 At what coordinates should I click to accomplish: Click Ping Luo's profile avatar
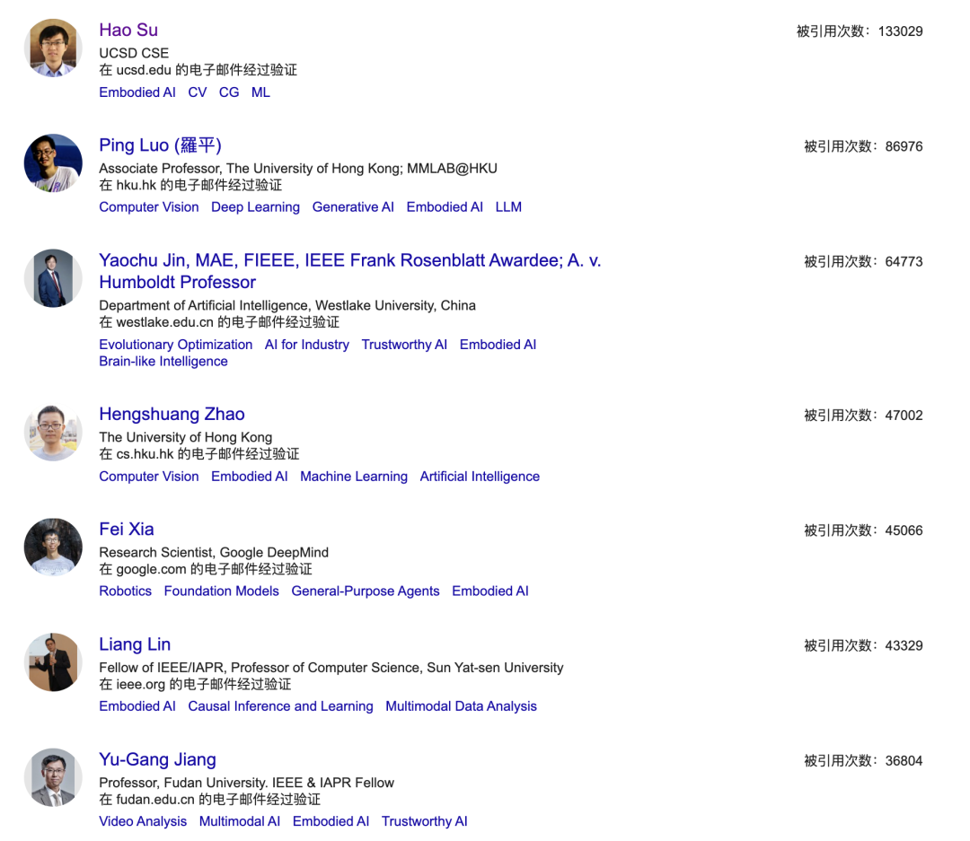point(53,162)
